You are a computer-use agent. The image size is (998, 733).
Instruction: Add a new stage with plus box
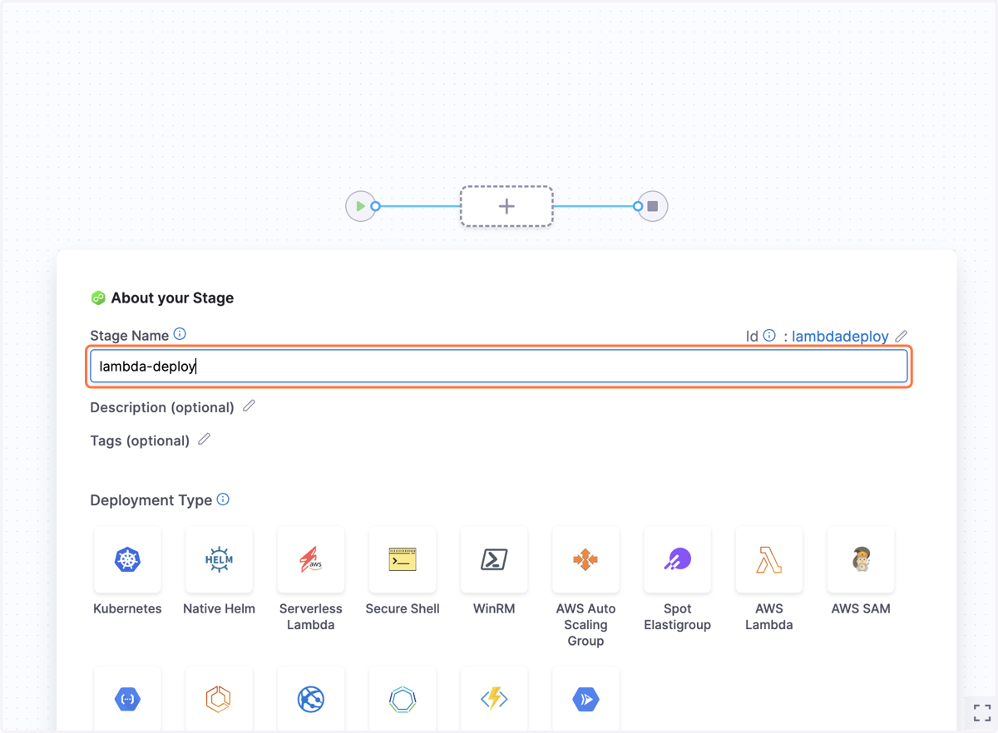tap(506, 206)
